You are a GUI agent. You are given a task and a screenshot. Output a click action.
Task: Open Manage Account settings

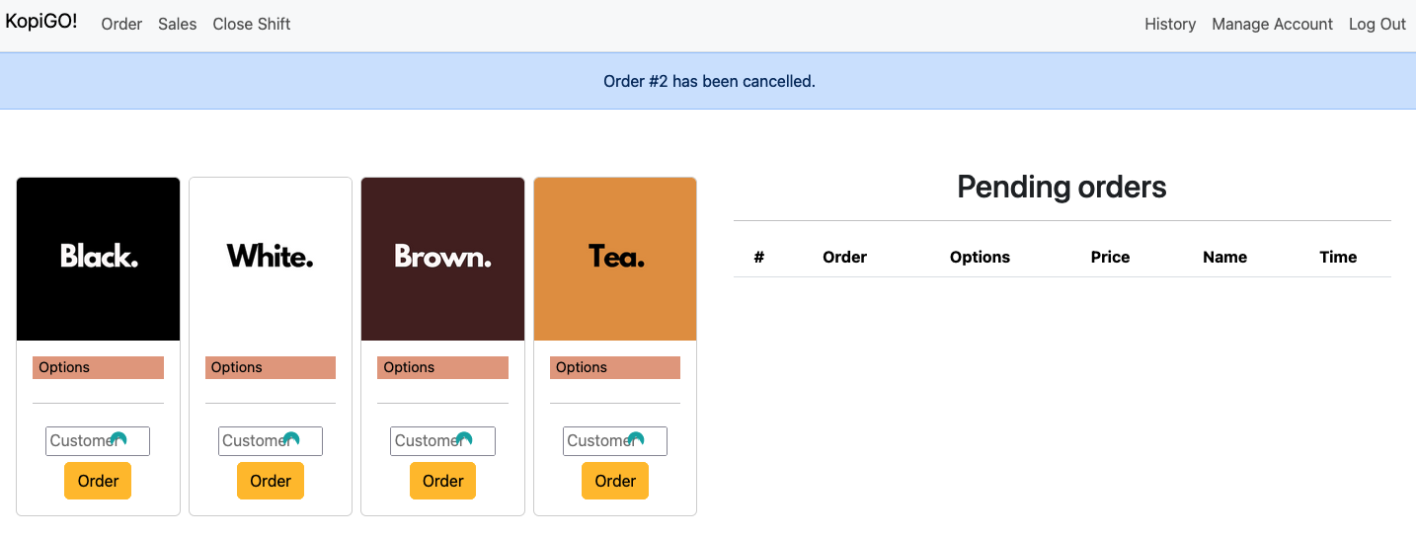[1272, 24]
